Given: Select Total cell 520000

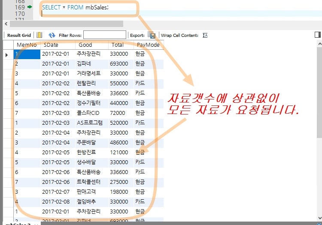Looking at the screenshot, I should pyautogui.click(x=121, y=123).
